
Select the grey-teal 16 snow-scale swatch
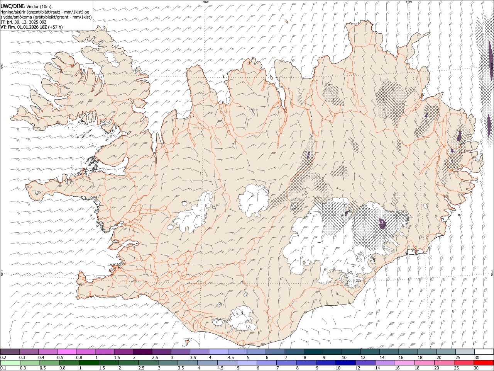pyautogui.click(x=408, y=352)
